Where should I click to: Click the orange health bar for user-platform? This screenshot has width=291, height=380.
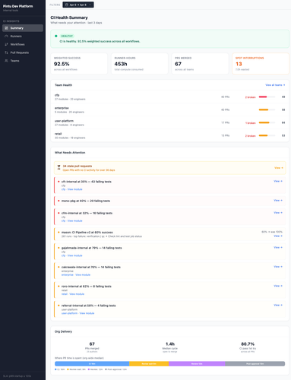(264, 122)
